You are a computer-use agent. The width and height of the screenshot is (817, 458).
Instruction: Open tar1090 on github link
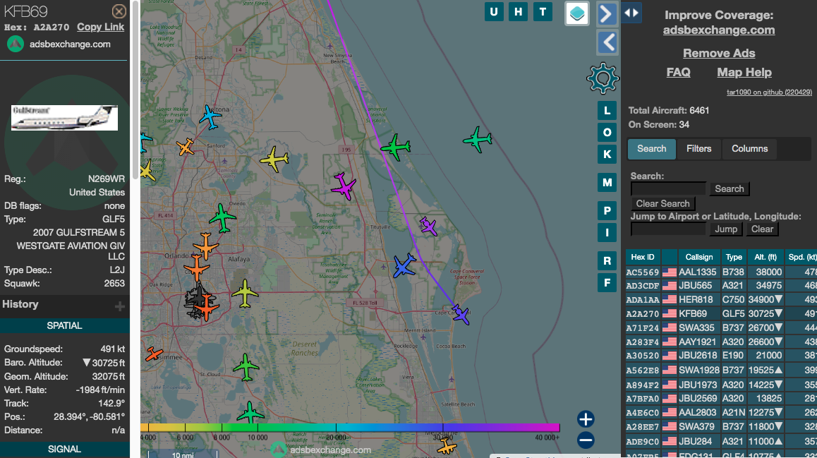tap(769, 92)
